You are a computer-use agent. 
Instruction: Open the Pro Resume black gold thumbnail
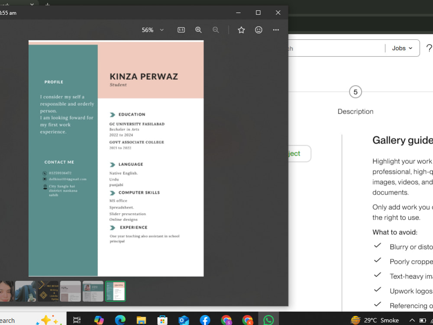(x=48, y=291)
